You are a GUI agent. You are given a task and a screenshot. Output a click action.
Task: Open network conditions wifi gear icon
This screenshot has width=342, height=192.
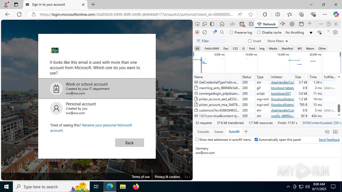point(319,32)
